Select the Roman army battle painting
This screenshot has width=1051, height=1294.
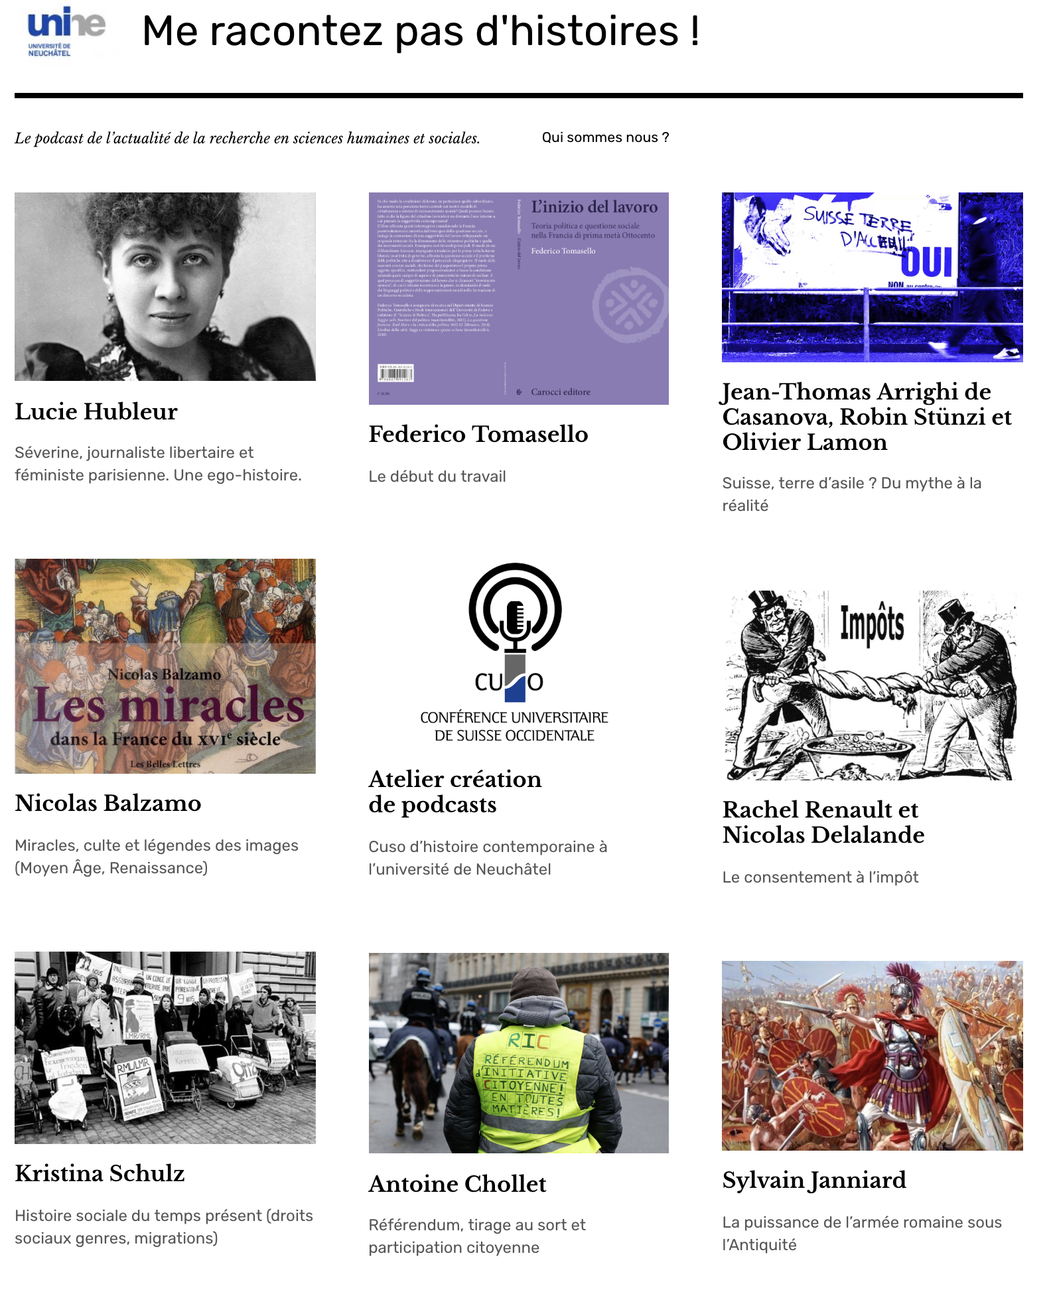[x=873, y=1056]
